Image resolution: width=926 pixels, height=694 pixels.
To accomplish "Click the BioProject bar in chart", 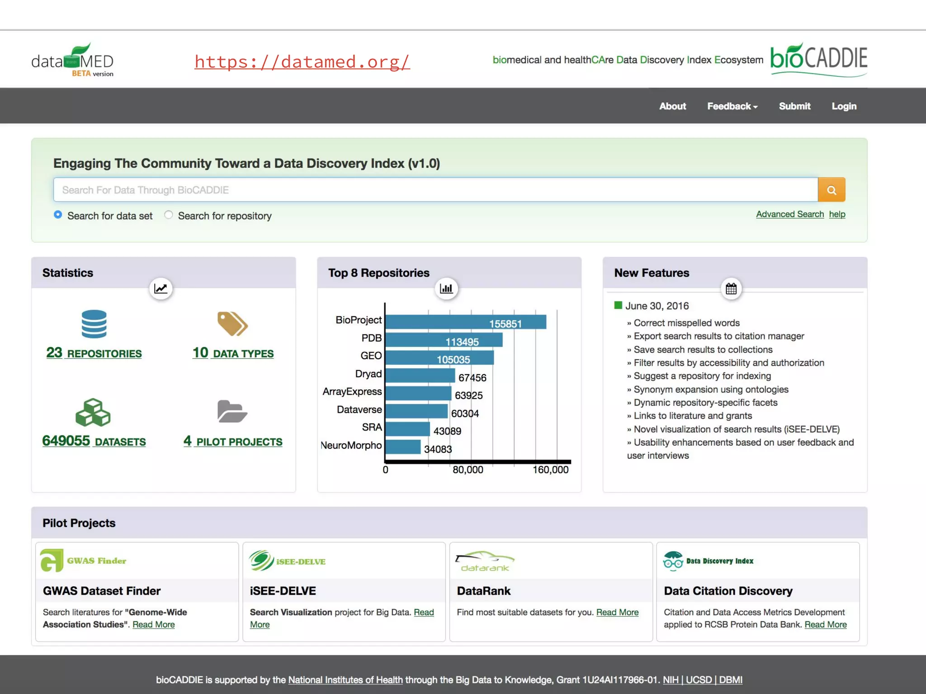I will coord(466,322).
